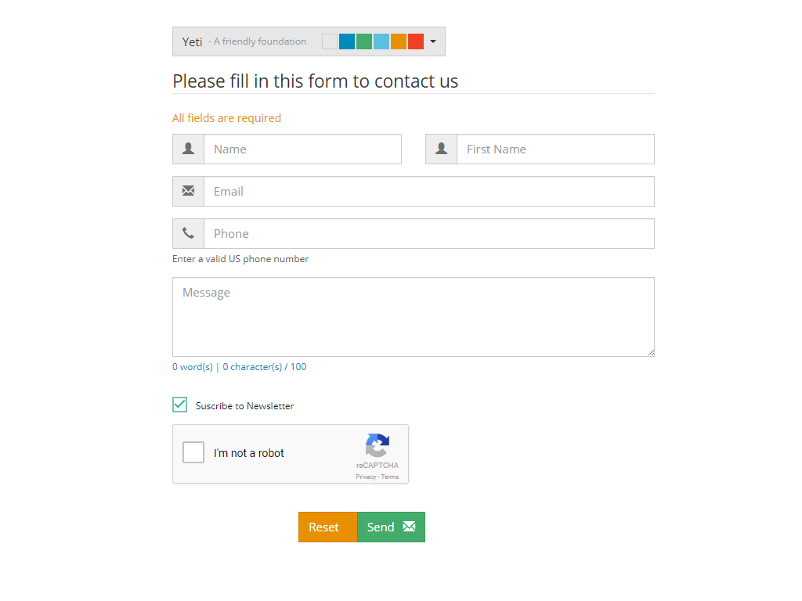
Task: Focus the Email input field
Action: click(428, 191)
